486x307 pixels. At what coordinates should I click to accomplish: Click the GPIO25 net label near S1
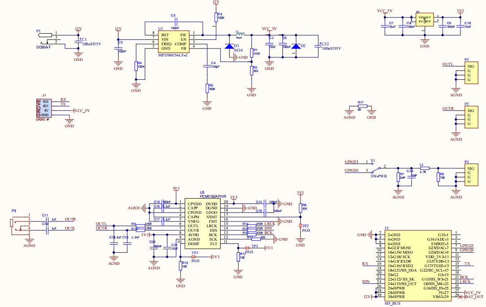pos(351,161)
